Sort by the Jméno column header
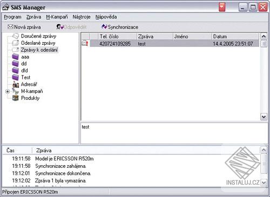270x197 pixels. (x=192, y=37)
